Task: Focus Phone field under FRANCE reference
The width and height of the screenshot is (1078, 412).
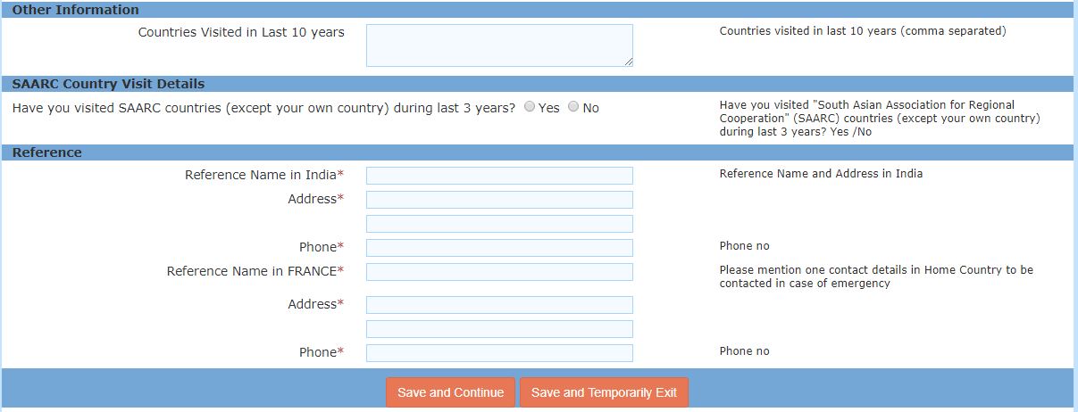Action: pyautogui.click(x=499, y=353)
